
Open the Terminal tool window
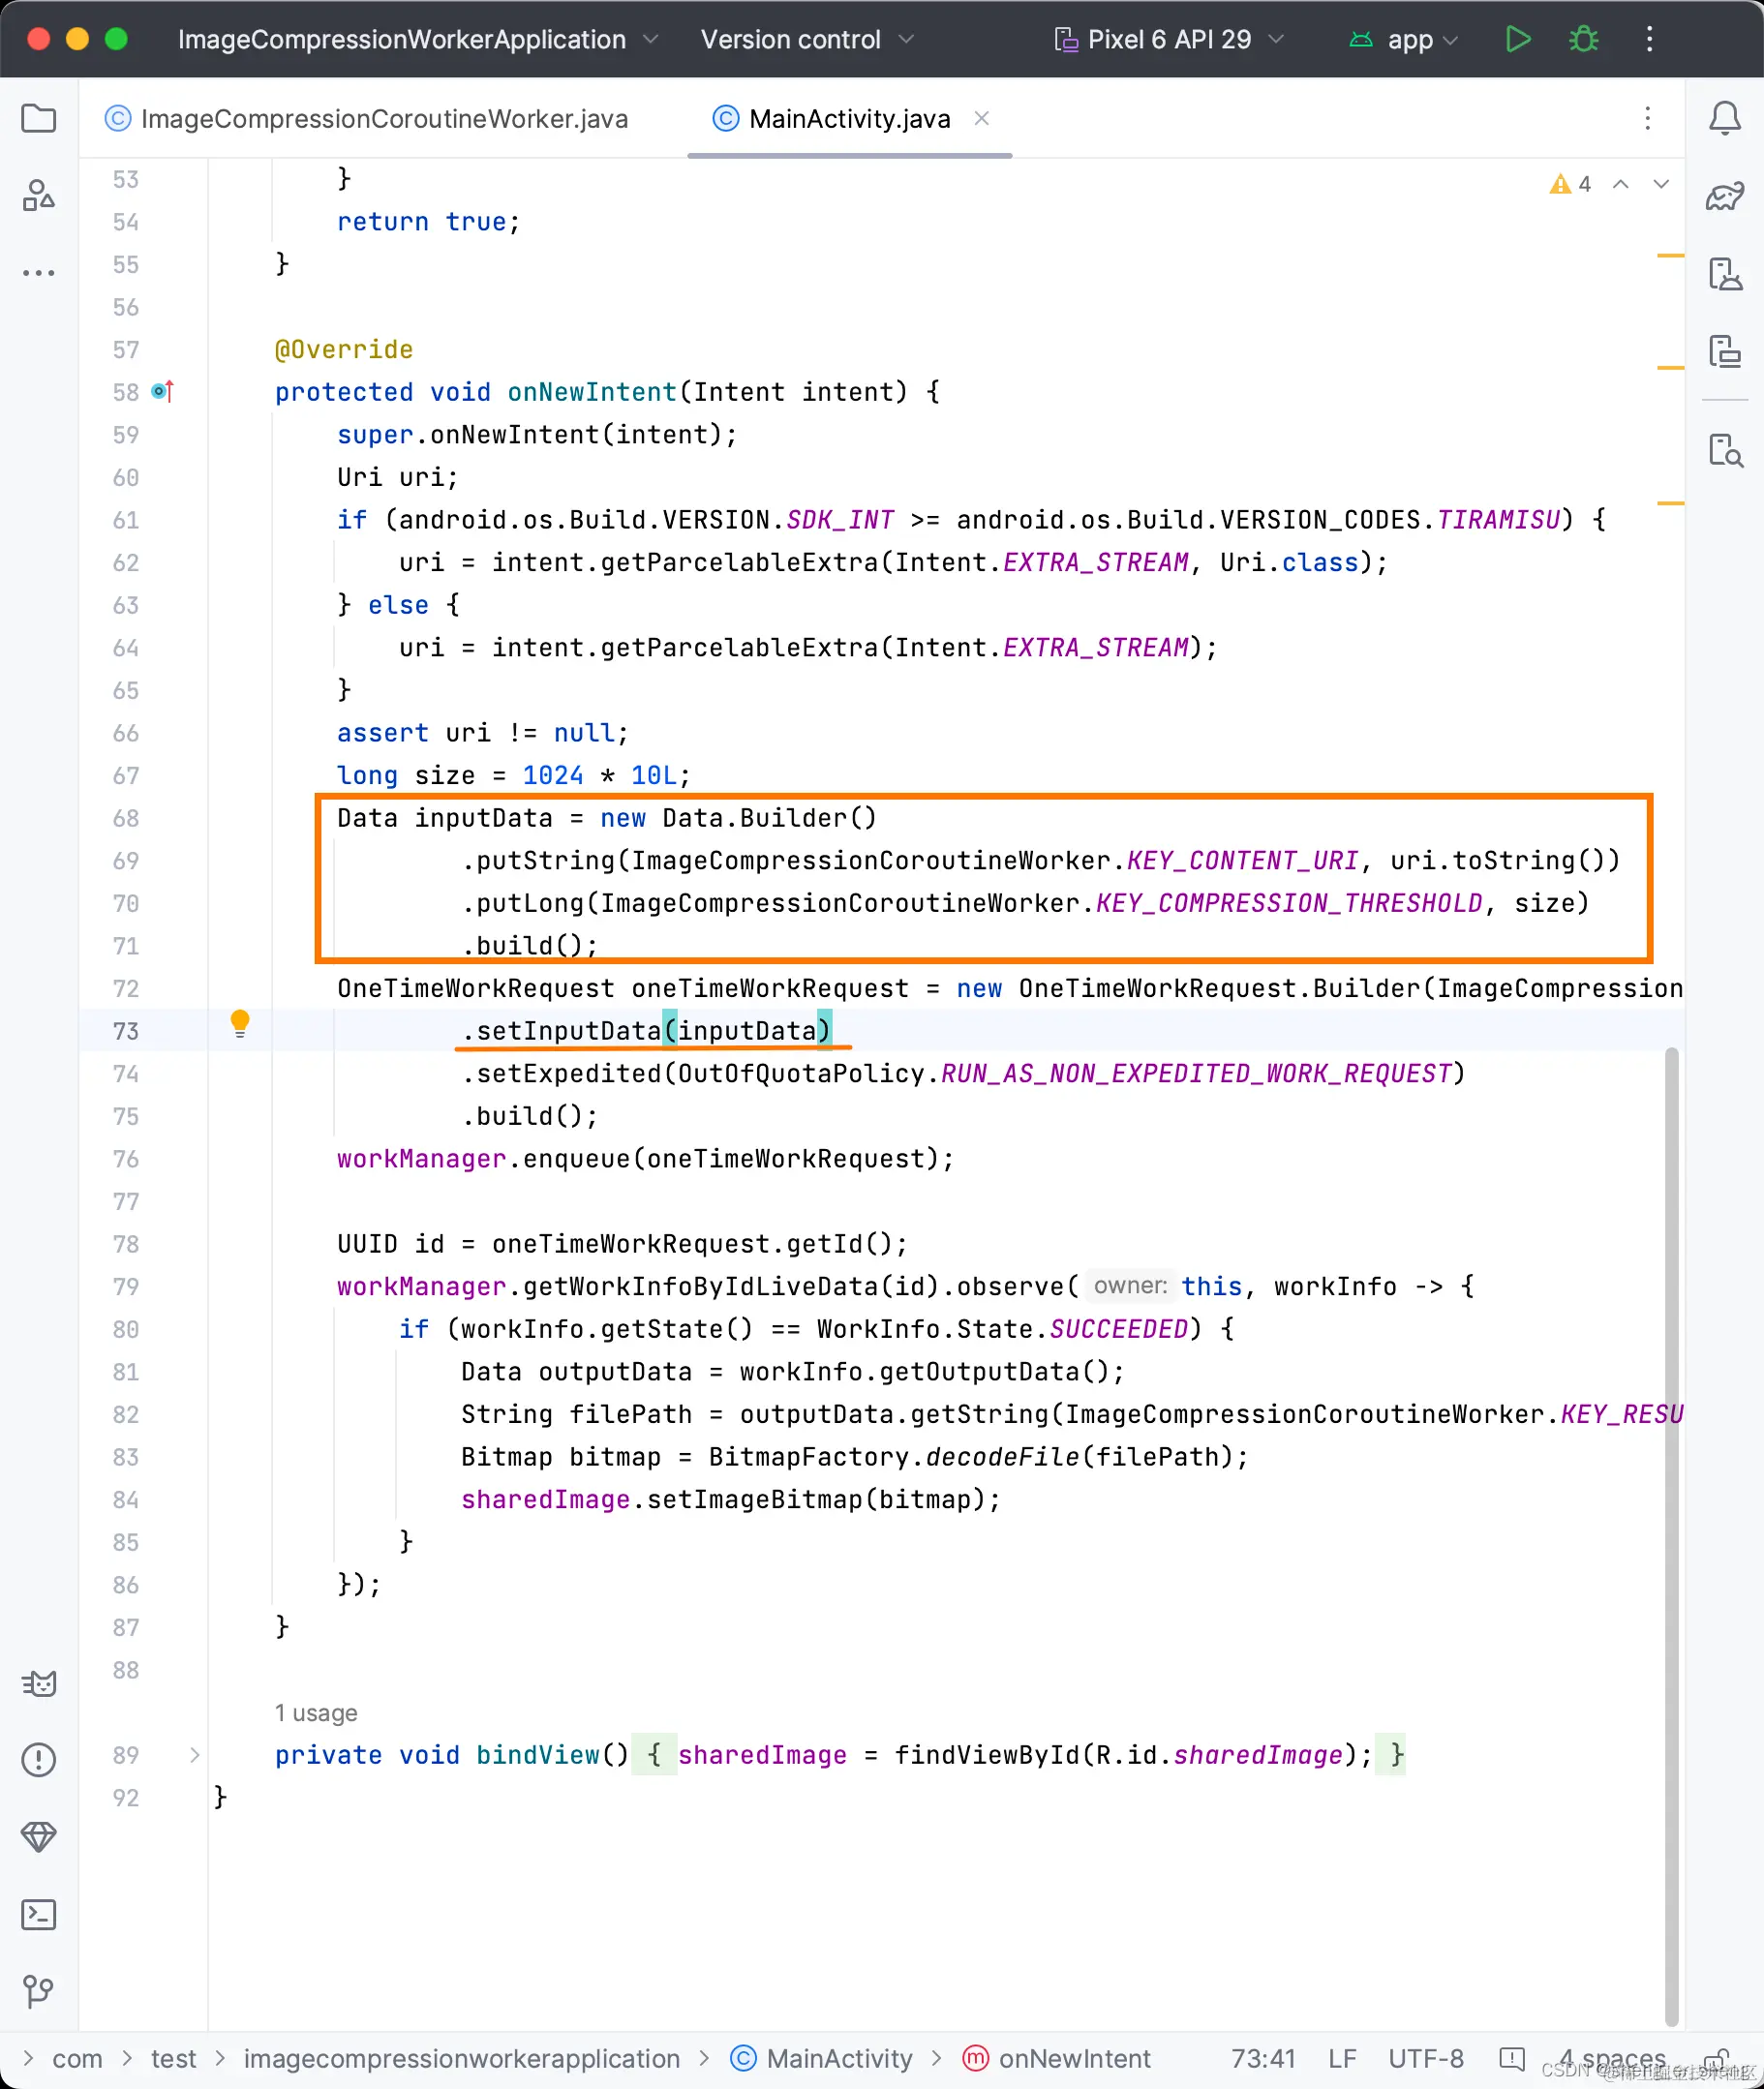38,1914
